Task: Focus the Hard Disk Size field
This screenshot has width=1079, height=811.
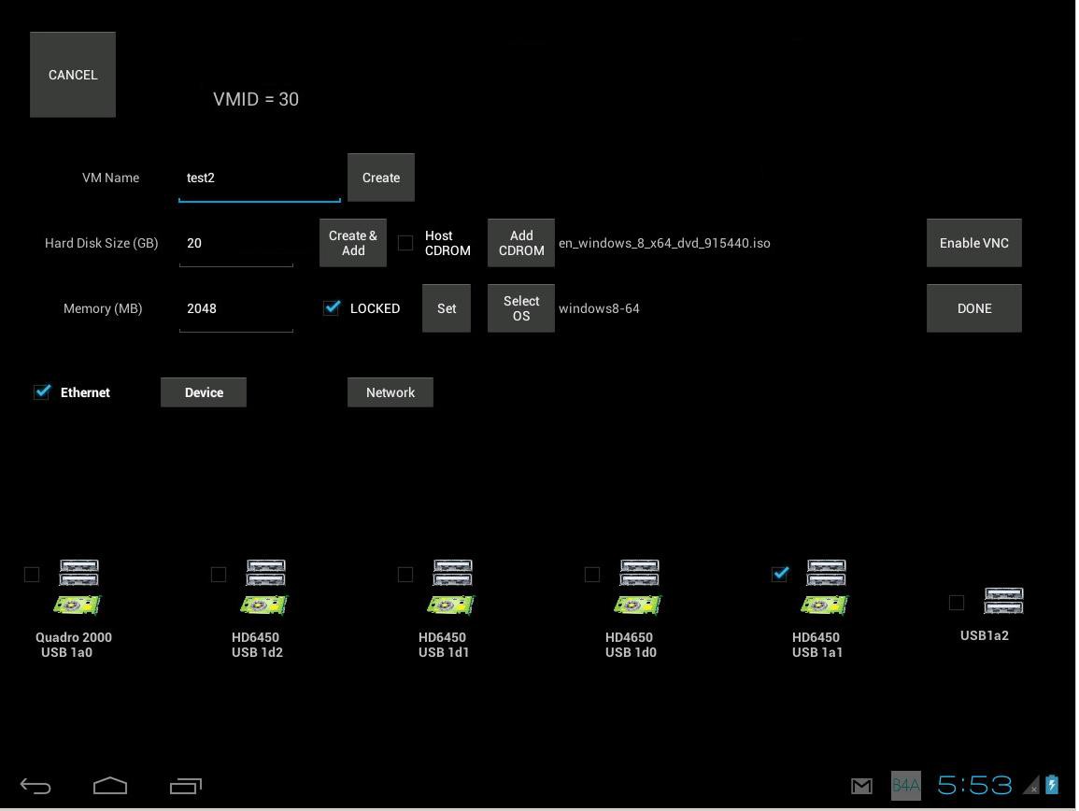Action: click(236, 244)
